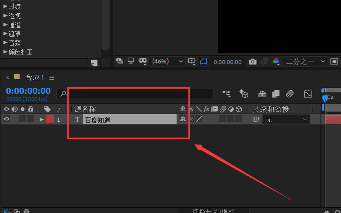Click the region of interest icon
The image size is (341, 213).
334,61
